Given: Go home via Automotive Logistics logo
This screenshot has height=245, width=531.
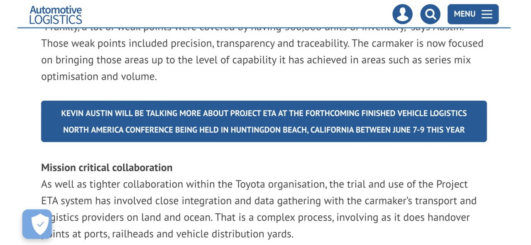Looking at the screenshot, I should (x=56, y=15).
